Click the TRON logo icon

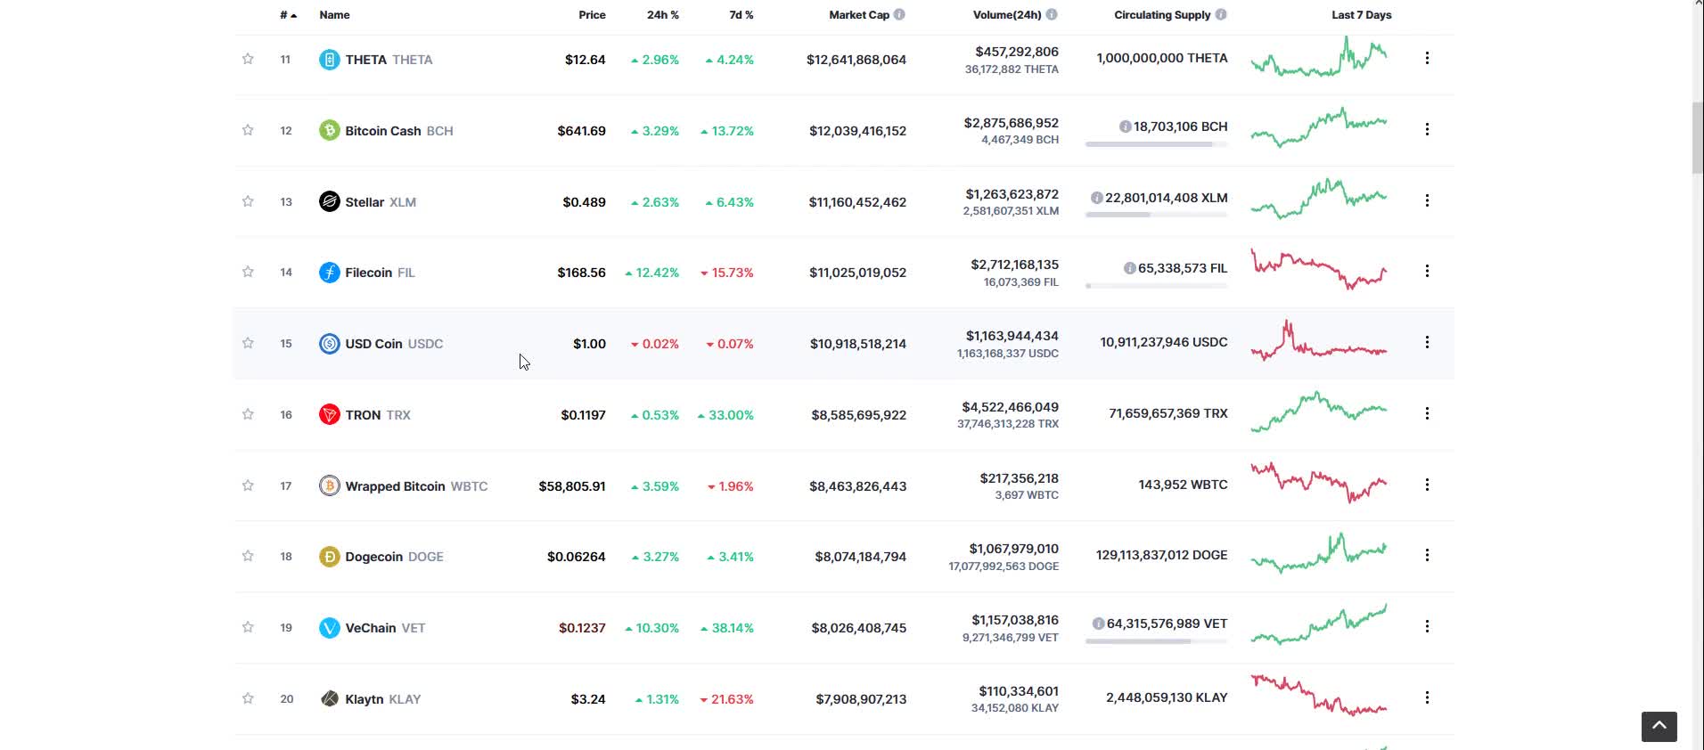click(329, 414)
